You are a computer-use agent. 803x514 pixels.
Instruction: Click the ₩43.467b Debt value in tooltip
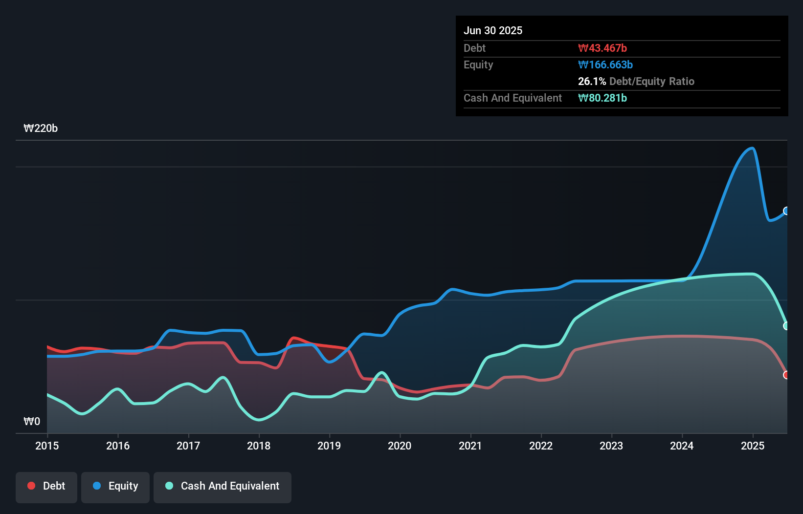click(602, 48)
